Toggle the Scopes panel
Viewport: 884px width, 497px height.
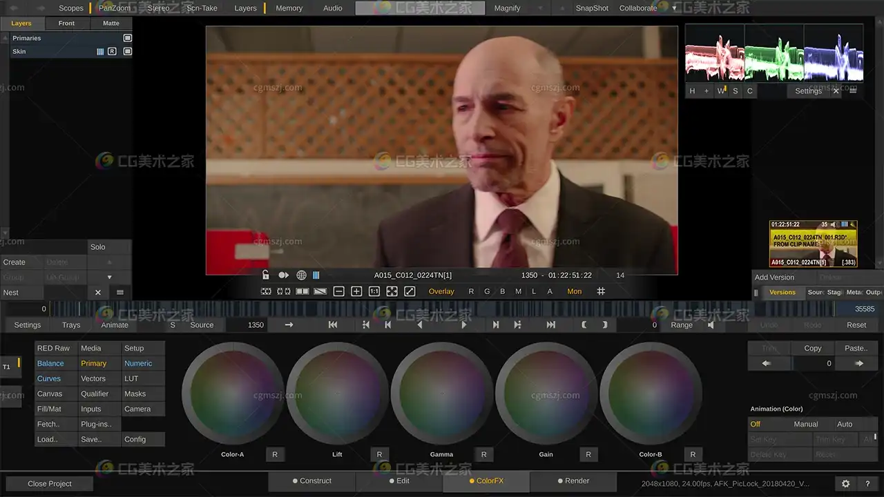tap(70, 8)
